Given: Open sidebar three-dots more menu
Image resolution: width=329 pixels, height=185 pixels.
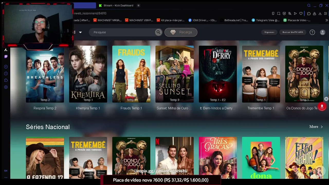Looking at the screenshot, I should click(x=6, y=177).
